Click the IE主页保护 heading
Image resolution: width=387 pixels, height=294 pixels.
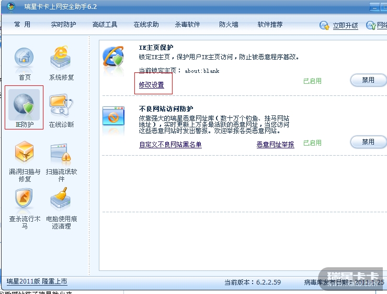(156, 48)
